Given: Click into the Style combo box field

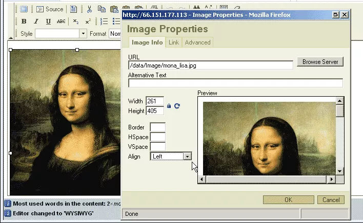Looking at the screenshot, I should tap(57, 34).
